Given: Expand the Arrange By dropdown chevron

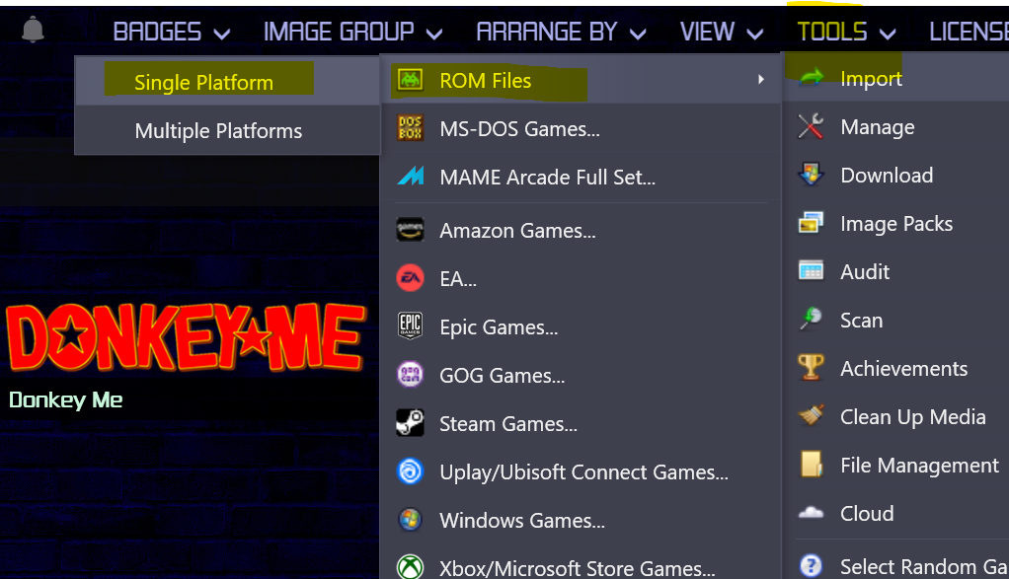Looking at the screenshot, I should point(638,34).
